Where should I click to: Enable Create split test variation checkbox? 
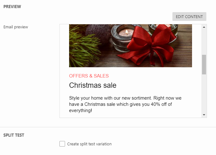coord(62,144)
